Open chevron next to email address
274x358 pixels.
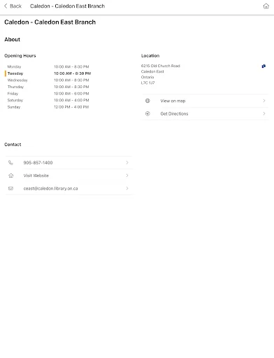click(x=127, y=188)
